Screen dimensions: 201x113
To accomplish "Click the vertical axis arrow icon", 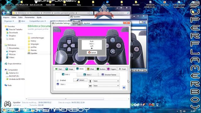I will [x=90, y=81].
